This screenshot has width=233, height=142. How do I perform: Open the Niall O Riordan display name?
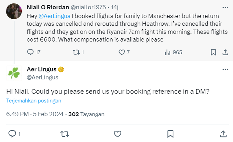click(x=49, y=7)
